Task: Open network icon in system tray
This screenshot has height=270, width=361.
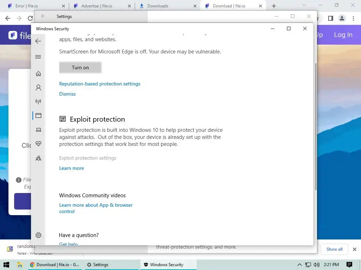Action: (x=308, y=265)
